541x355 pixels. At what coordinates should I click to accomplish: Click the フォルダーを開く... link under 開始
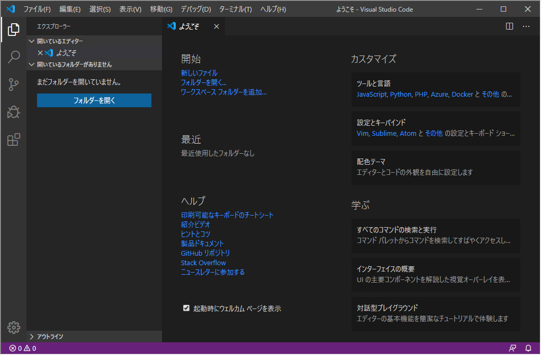204,82
